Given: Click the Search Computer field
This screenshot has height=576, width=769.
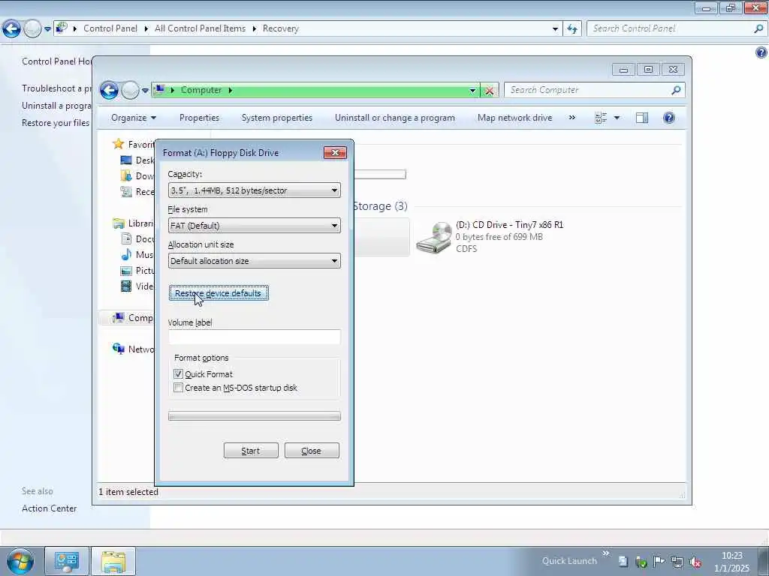Looking at the screenshot, I should pos(588,90).
